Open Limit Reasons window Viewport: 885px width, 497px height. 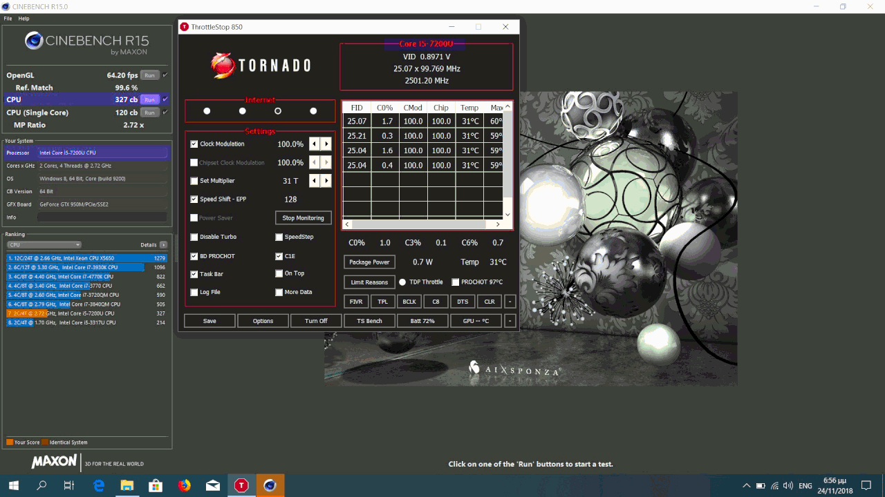[x=369, y=282]
